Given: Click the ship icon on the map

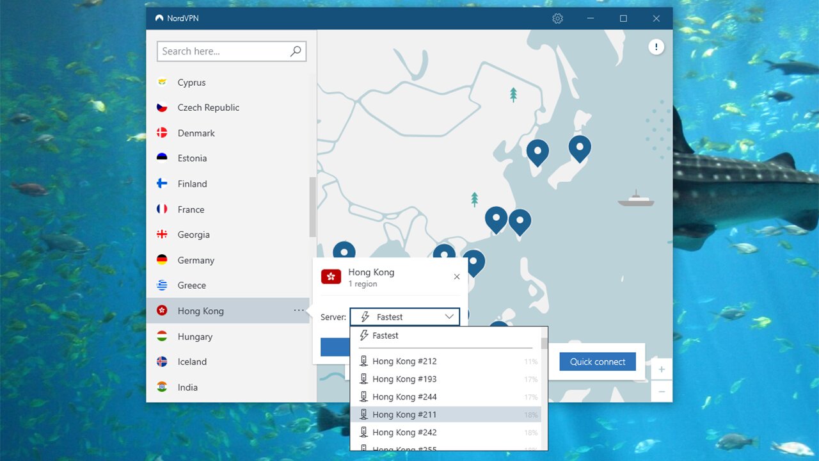Looking at the screenshot, I should click(x=635, y=199).
